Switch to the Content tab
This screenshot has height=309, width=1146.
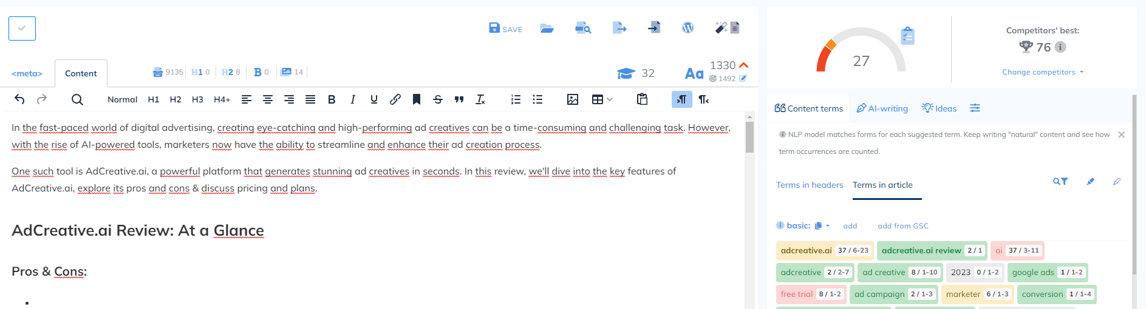pyautogui.click(x=81, y=73)
